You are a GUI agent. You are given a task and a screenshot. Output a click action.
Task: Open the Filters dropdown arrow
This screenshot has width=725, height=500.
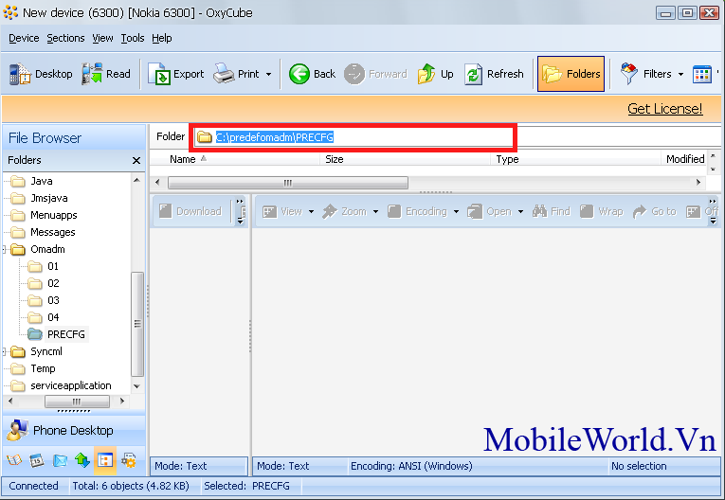coord(680,74)
